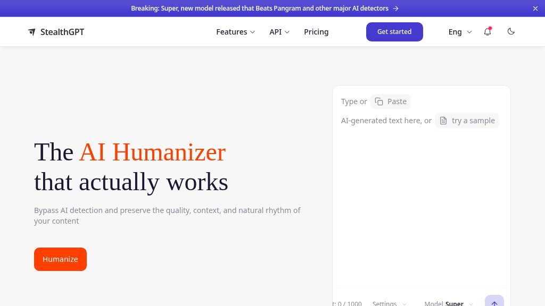Open the Eng language selector
Screen dimensions: 545x306
460,32
